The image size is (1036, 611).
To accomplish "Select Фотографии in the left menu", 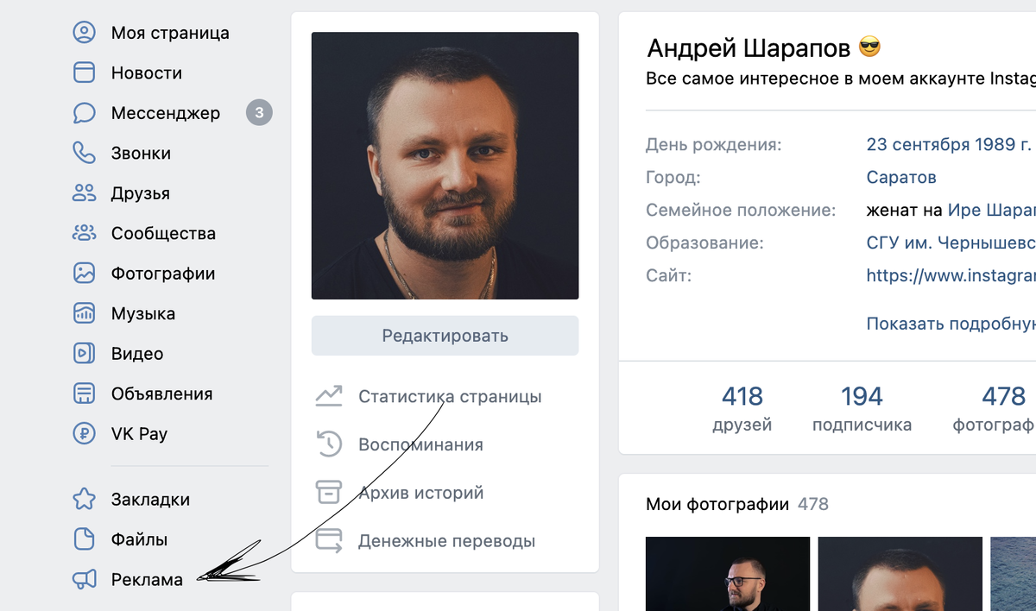I will click(163, 274).
